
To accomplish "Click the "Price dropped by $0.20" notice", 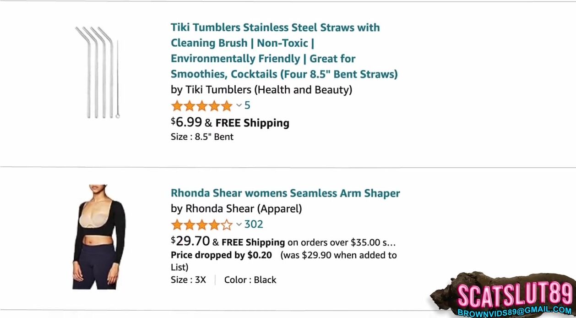I will pos(221,255).
